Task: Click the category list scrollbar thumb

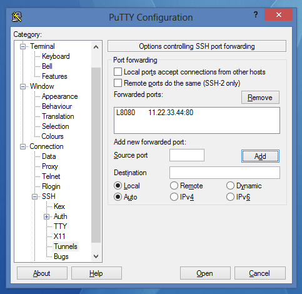Action: tap(96, 155)
